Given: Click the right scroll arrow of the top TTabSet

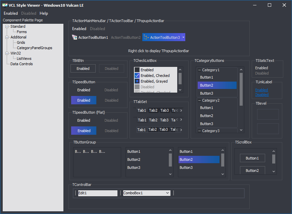Looking at the screenshot, I should tap(181, 110).
